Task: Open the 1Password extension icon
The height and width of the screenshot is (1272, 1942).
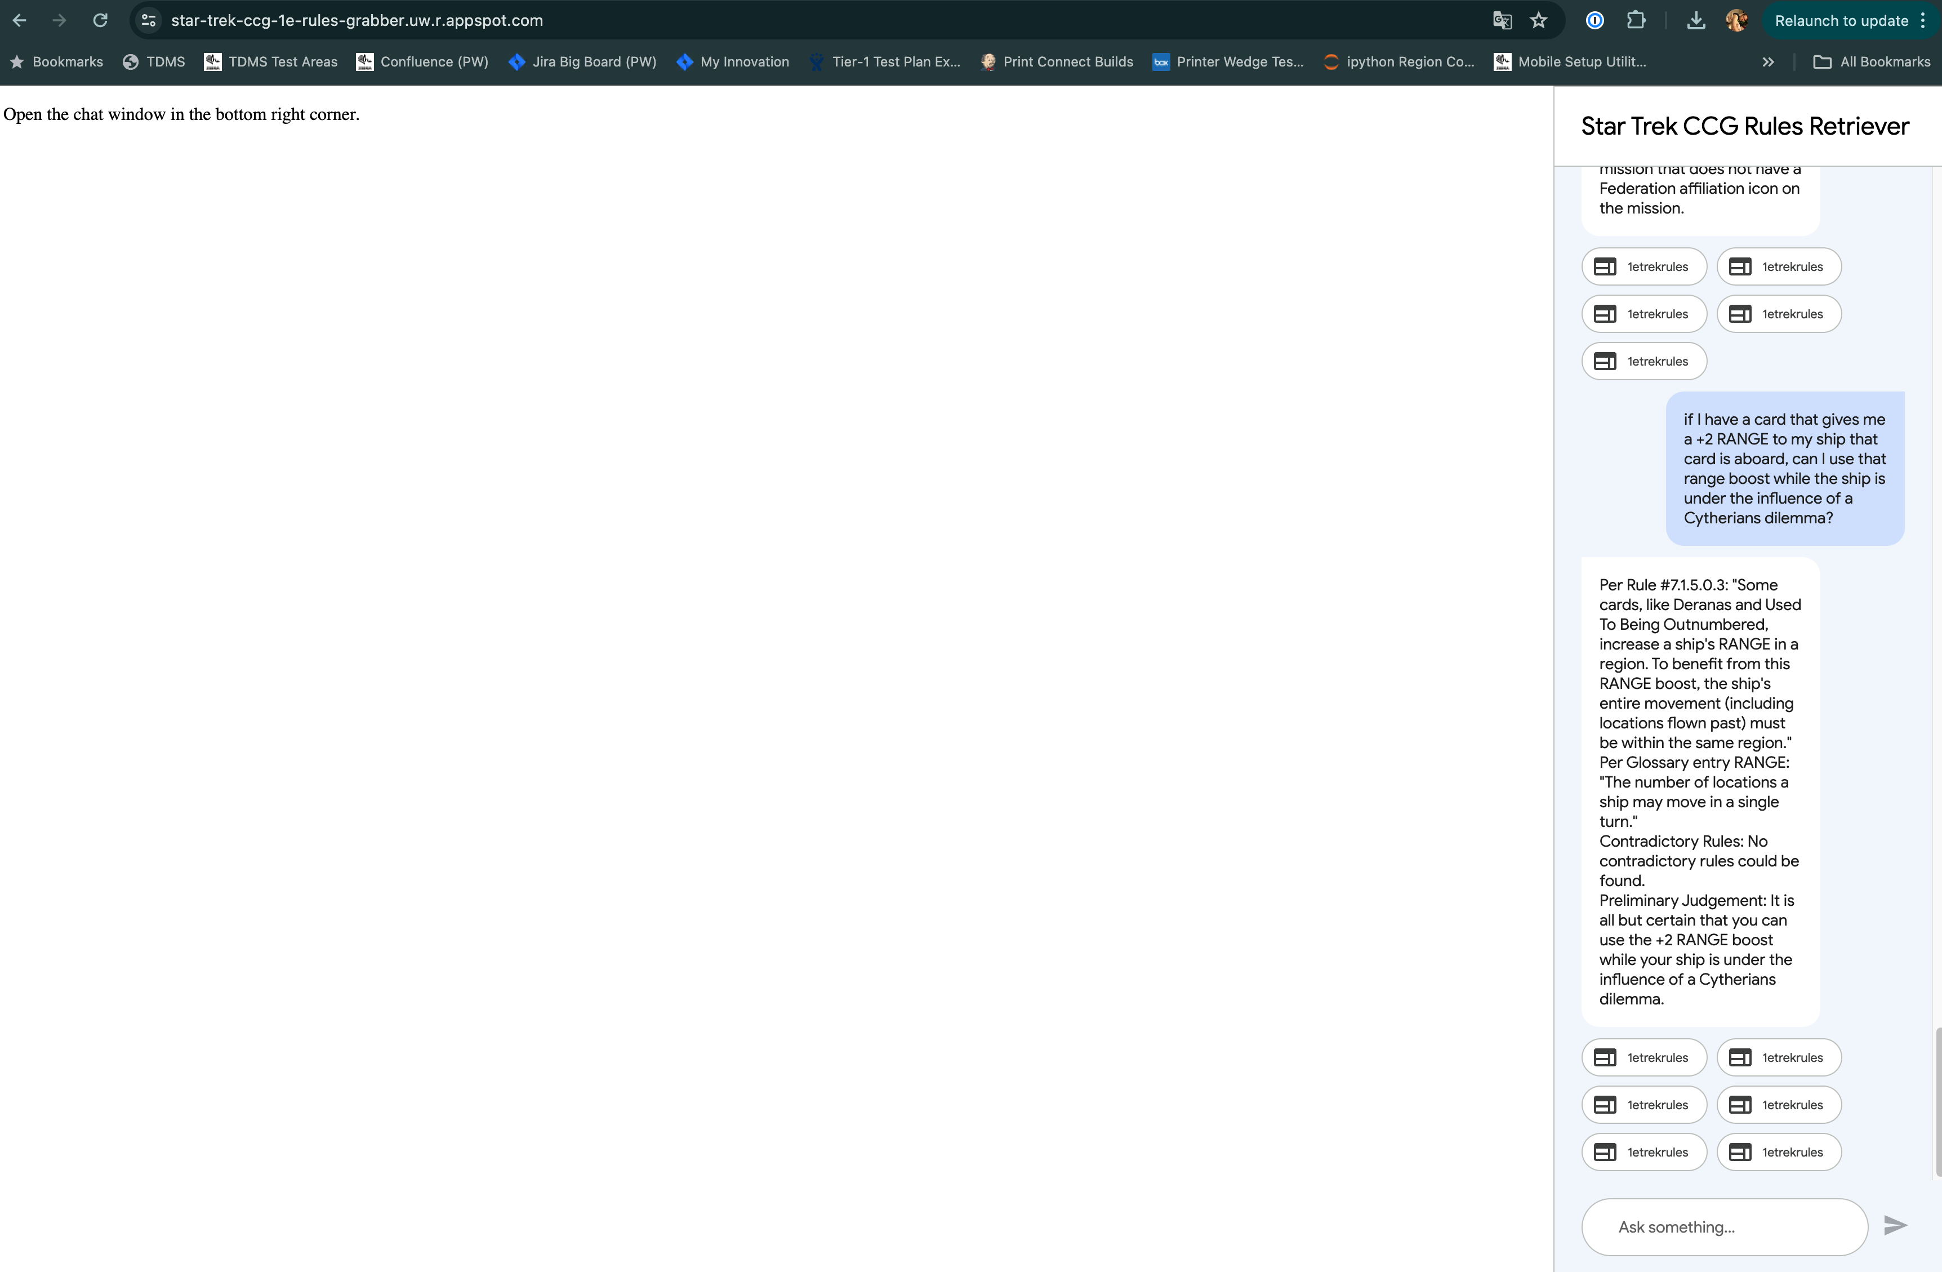Action: pos(1594,20)
